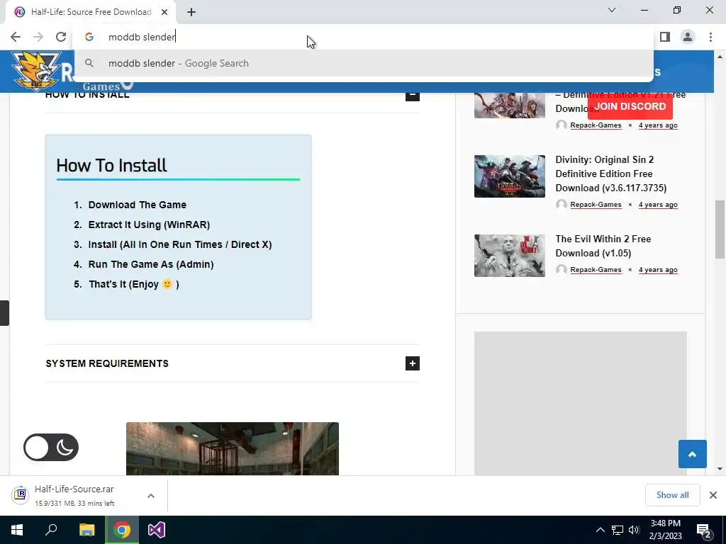Open the Chrome profile avatar
The width and height of the screenshot is (726, 544).
click(x=688, y=37)
